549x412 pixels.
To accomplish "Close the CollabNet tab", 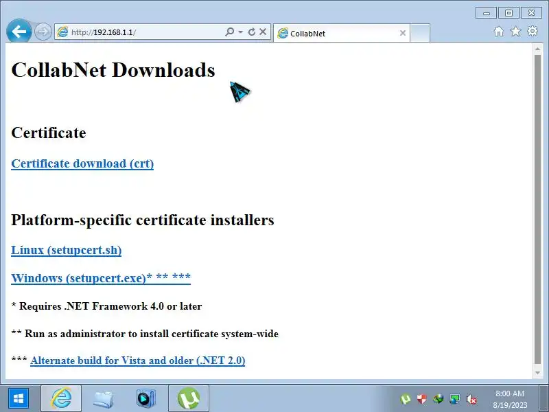I will pos(403,33).
